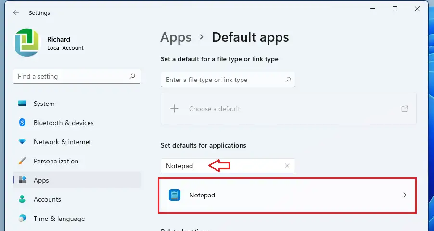This screenshot has width=434, height=231.
Task: Click the Richard user profile picture
Action: 27,43
